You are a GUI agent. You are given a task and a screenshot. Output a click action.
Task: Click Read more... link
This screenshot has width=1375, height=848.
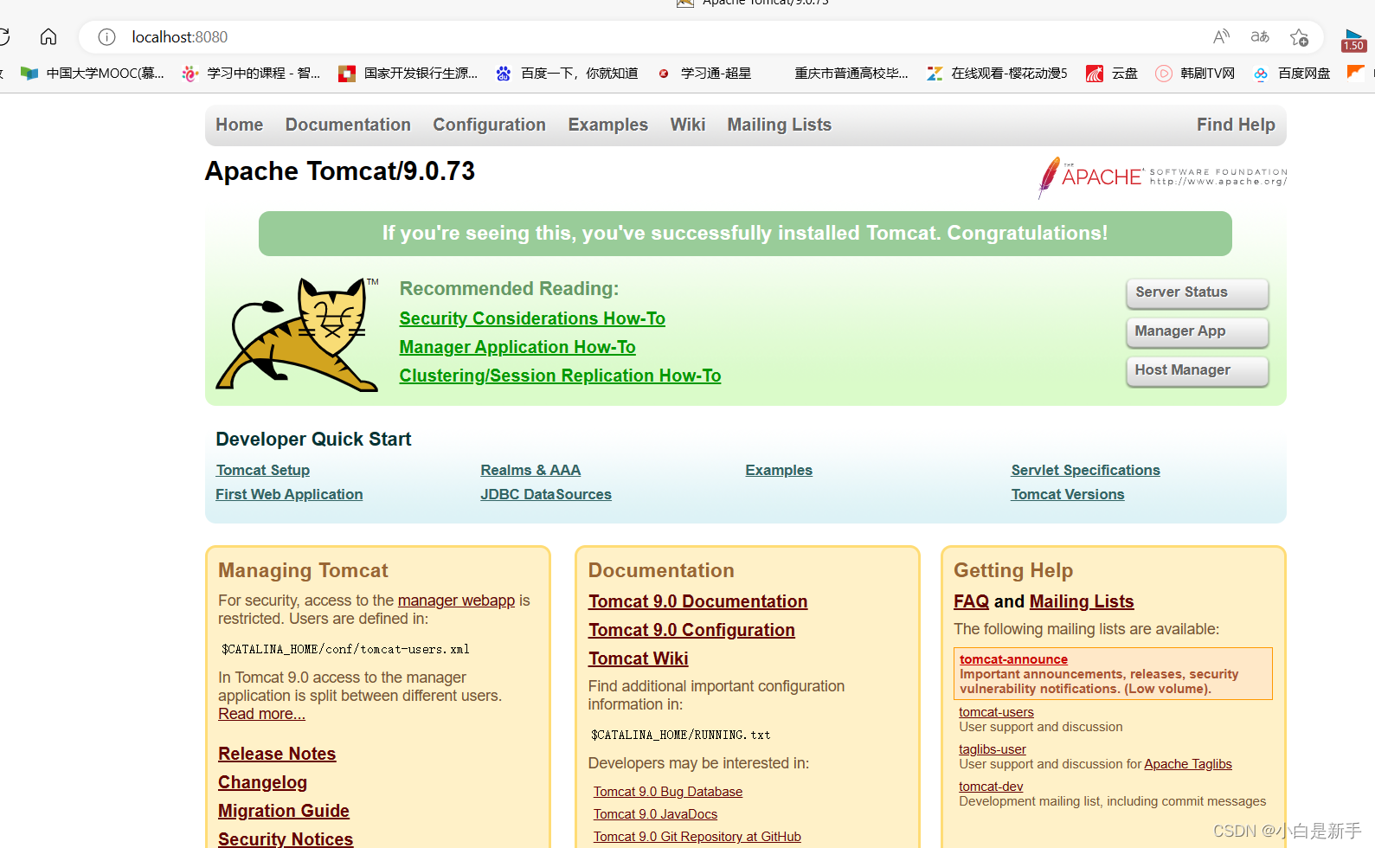pyautogui.click(x=261, y=714)
